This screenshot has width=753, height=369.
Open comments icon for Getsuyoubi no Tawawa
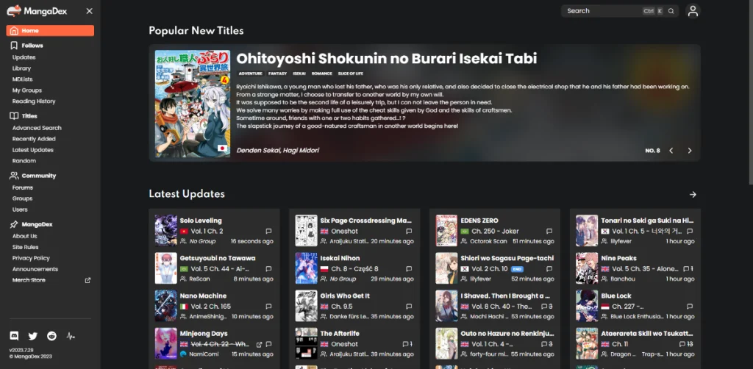tap(268, 269)
